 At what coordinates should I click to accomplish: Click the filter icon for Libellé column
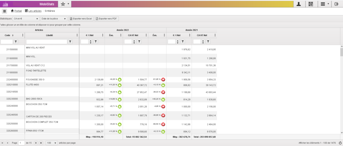coord(70,42)
